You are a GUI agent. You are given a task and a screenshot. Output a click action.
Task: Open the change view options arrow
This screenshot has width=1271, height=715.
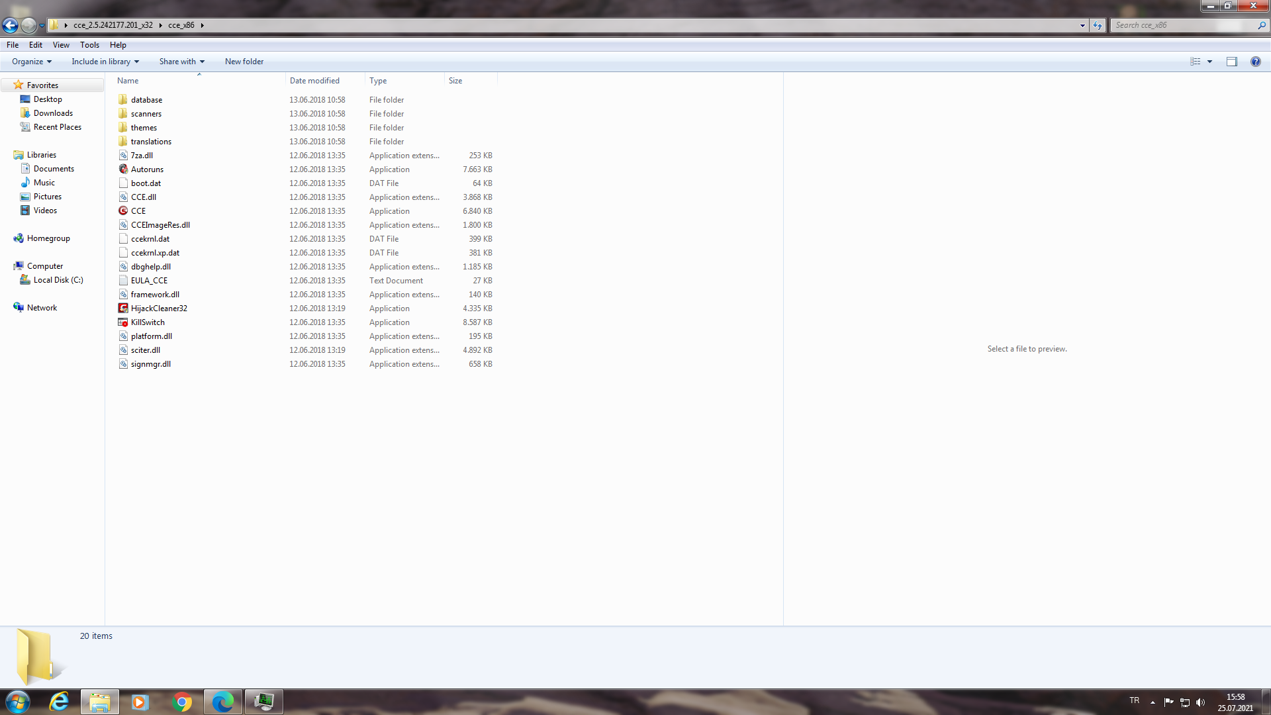coord(1209,62)
